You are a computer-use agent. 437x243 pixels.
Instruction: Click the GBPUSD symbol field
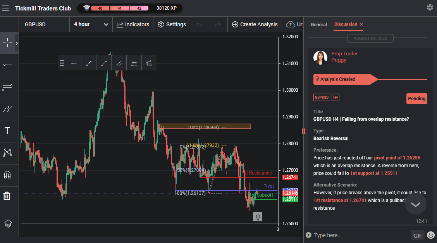click(x=44, y=24)
